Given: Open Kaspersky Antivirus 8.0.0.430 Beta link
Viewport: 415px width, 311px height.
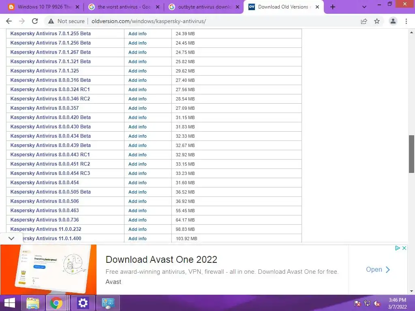Looking at the screenshot, I should point(50,127).
